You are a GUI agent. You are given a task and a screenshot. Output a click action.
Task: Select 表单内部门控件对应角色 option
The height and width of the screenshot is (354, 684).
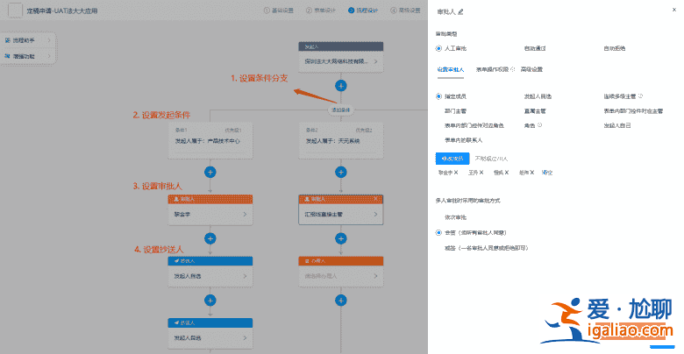pos(474,125)
